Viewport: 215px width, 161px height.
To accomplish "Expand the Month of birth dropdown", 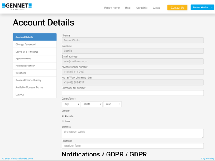I will (92, 104).
